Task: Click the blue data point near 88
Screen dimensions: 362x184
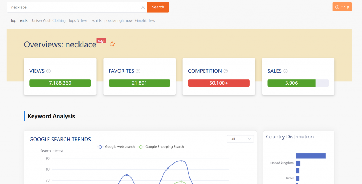Action: [x=181, y=161]
